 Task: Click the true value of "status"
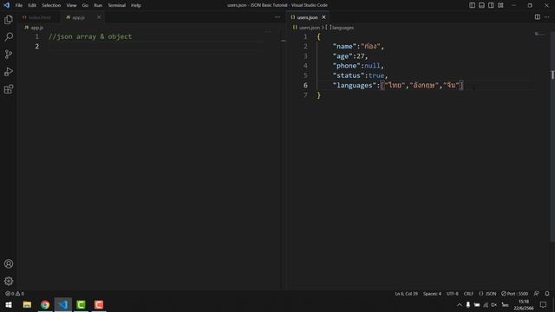(x=376, y=75)
